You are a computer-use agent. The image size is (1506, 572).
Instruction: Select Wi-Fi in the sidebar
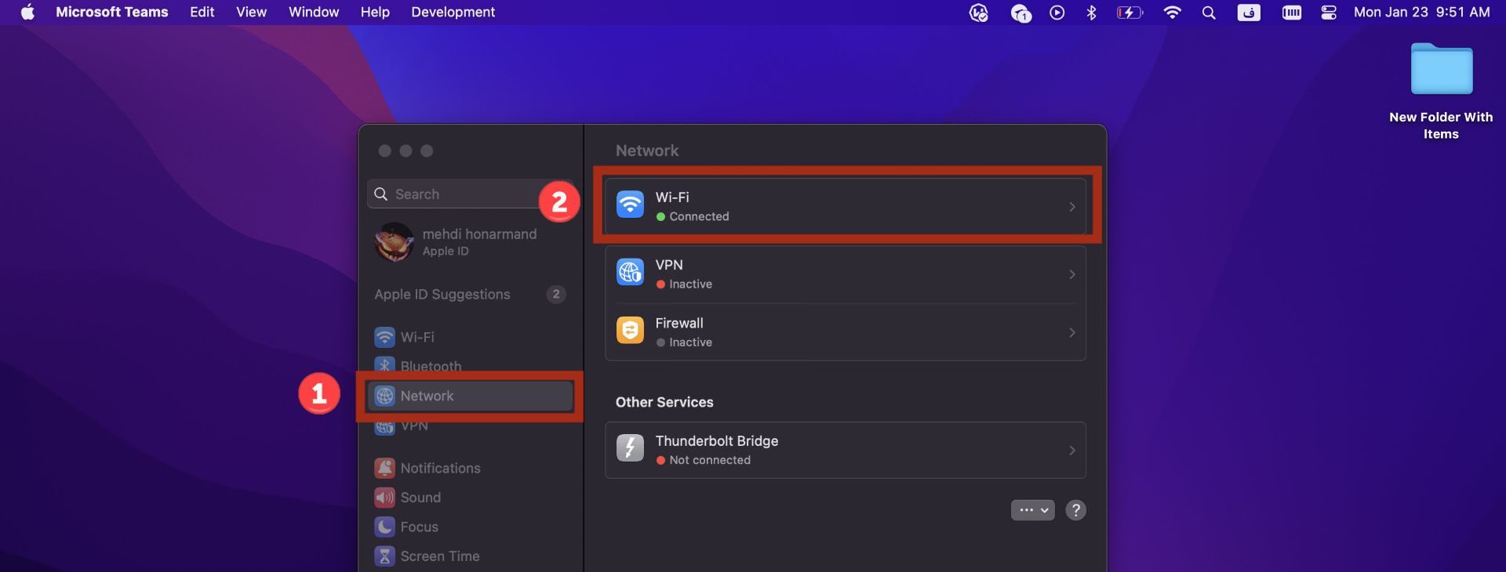point(471,337)
